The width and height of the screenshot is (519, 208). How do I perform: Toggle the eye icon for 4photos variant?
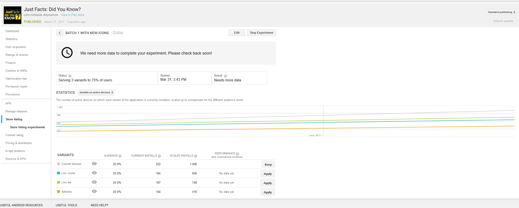94,191
